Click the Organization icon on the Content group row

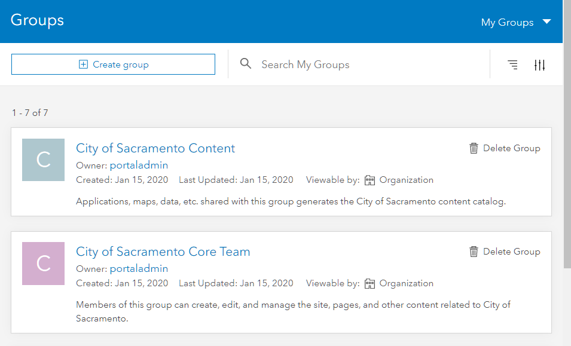click(x=370, y=179)
